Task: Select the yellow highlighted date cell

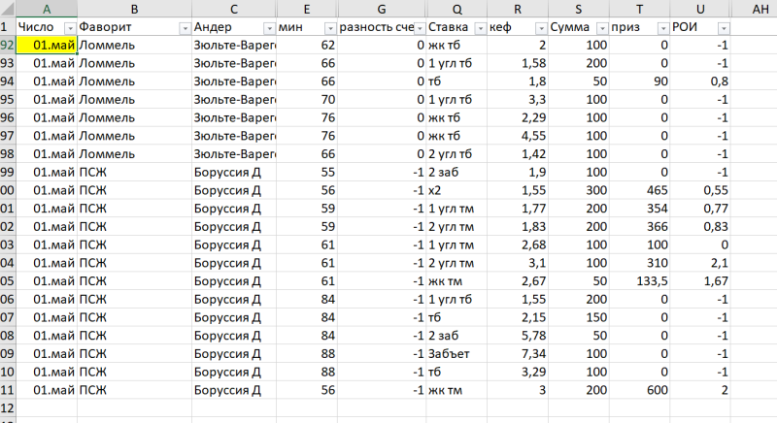Action: [x=47, y=46]
